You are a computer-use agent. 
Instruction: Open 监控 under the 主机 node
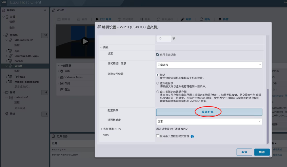pos(12,28)
